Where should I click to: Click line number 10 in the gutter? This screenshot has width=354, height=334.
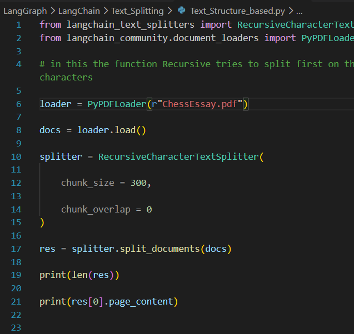[16, 157]
